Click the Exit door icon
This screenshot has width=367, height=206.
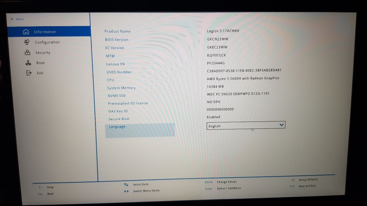pos(29,73)
